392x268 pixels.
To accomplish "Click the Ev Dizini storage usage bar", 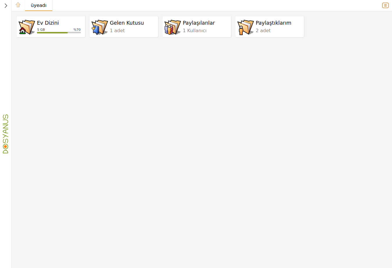I will point(59,33).
